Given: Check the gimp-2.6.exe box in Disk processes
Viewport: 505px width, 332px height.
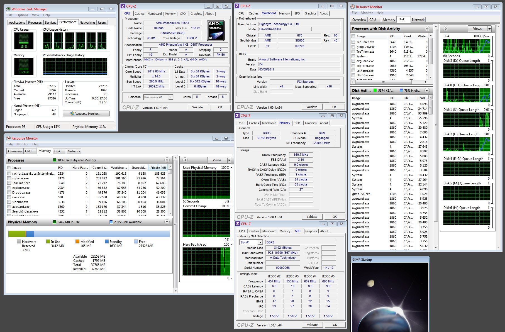Looking at the screenshot, I should coord(353,47).
